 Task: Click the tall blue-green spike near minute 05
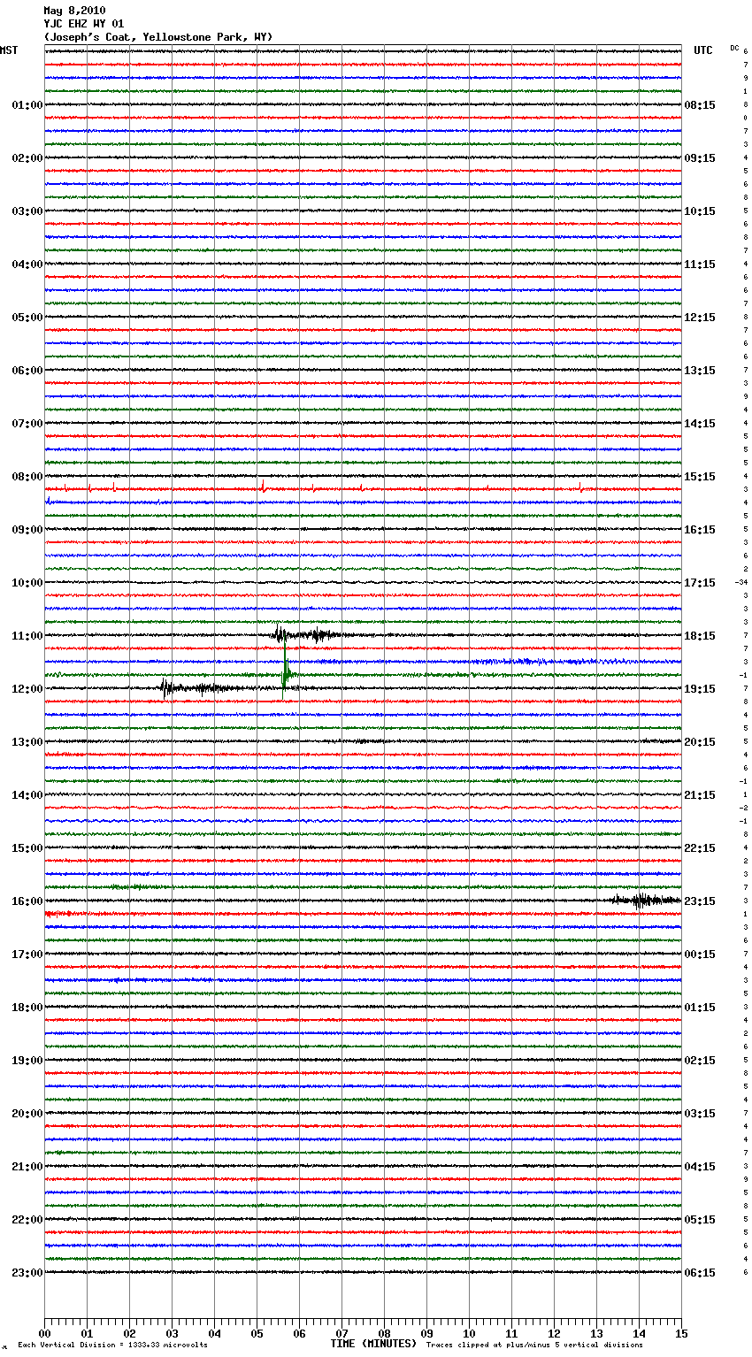pos(286,671)
